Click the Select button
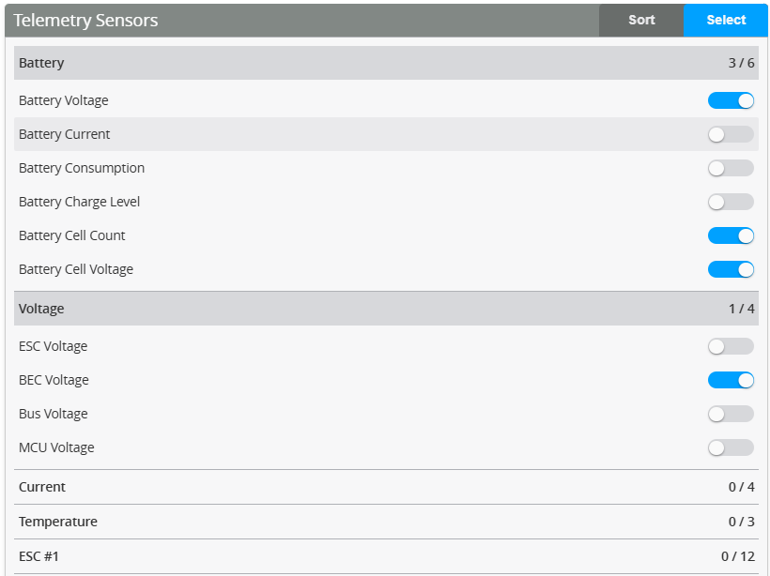The height and width of the screenshot is (576, 770). point(725,20)
